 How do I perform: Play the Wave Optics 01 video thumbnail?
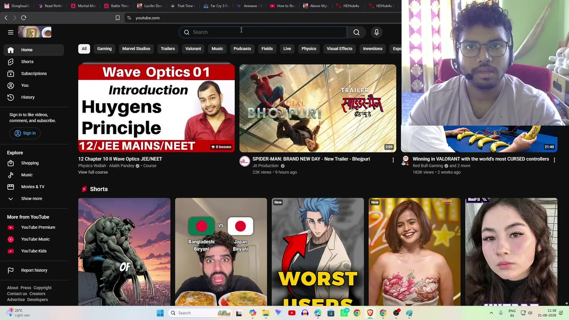[x=156, y=108]
